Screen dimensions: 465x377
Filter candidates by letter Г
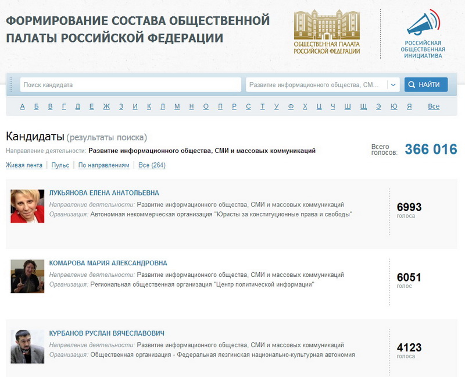(x=64, y=106)
